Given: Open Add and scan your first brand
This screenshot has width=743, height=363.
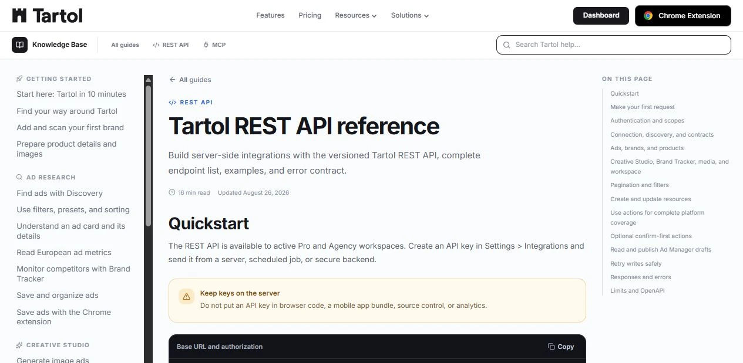Looking at the screenshot, I should (70, 127).
